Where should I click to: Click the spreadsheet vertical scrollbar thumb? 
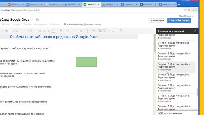tap(154, 43)
